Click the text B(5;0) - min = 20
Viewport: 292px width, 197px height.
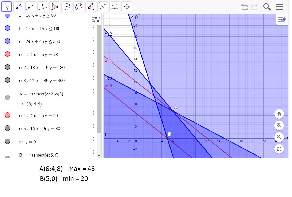click(64, 178)
